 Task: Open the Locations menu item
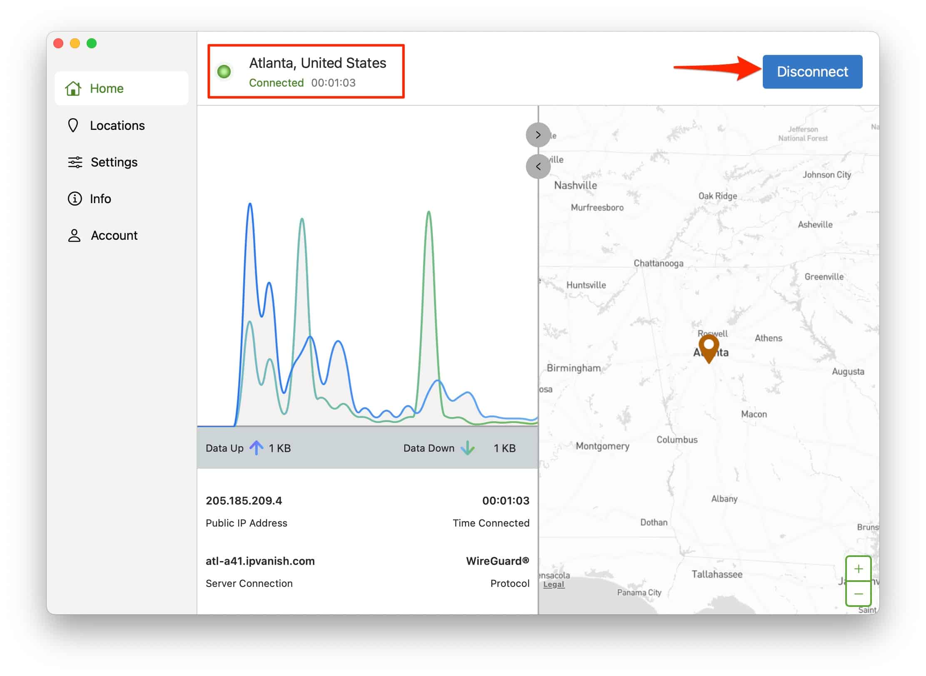tap(122, 125)
